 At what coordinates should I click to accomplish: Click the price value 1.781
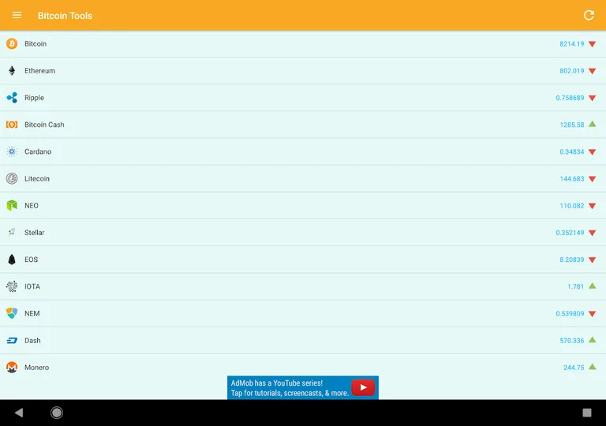(575, 287)
